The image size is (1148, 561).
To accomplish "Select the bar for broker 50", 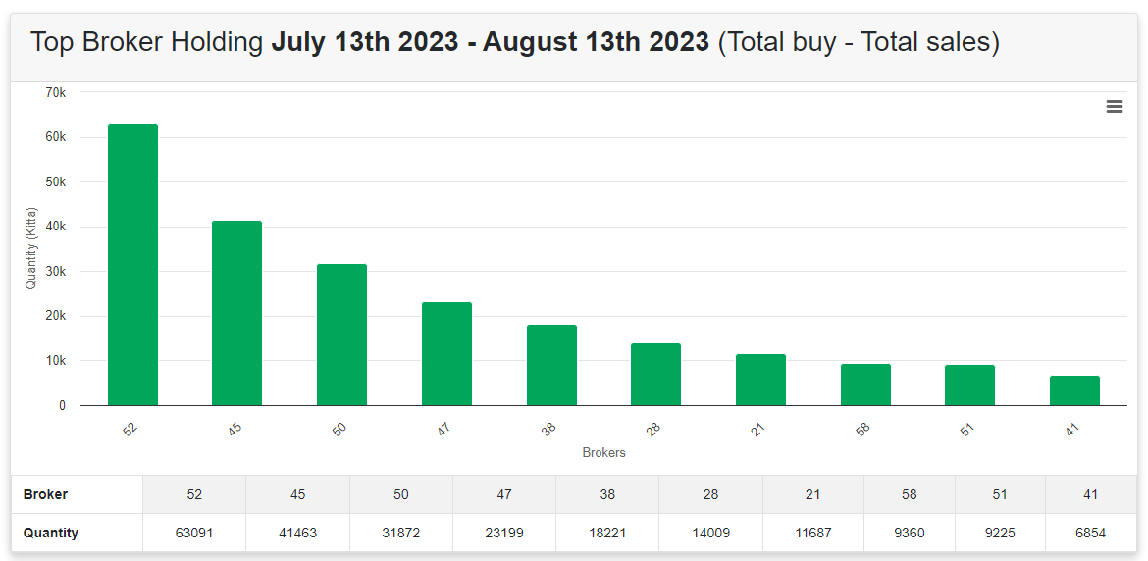I will 341,334.
